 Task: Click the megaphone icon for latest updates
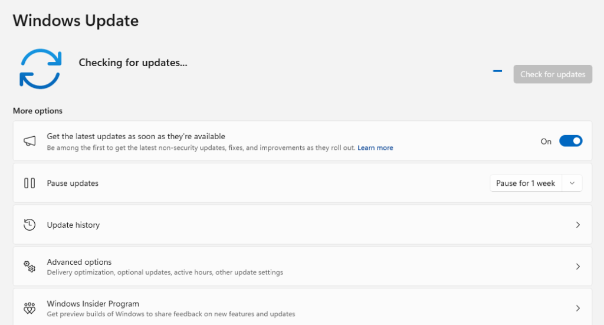(29, 141)
